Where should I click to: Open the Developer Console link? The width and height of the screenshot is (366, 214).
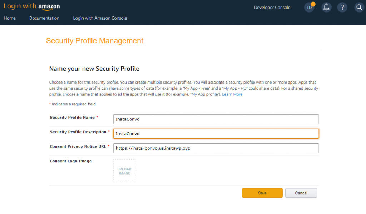(x=272, y=8)
